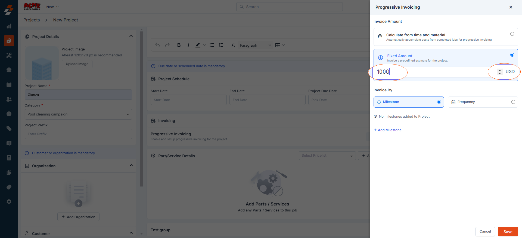Open Category Pool cleaning campaign dropdown
The image size is (522, 238).
point(78,114)
